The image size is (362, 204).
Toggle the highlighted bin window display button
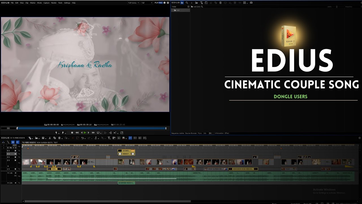pos(130,138)
